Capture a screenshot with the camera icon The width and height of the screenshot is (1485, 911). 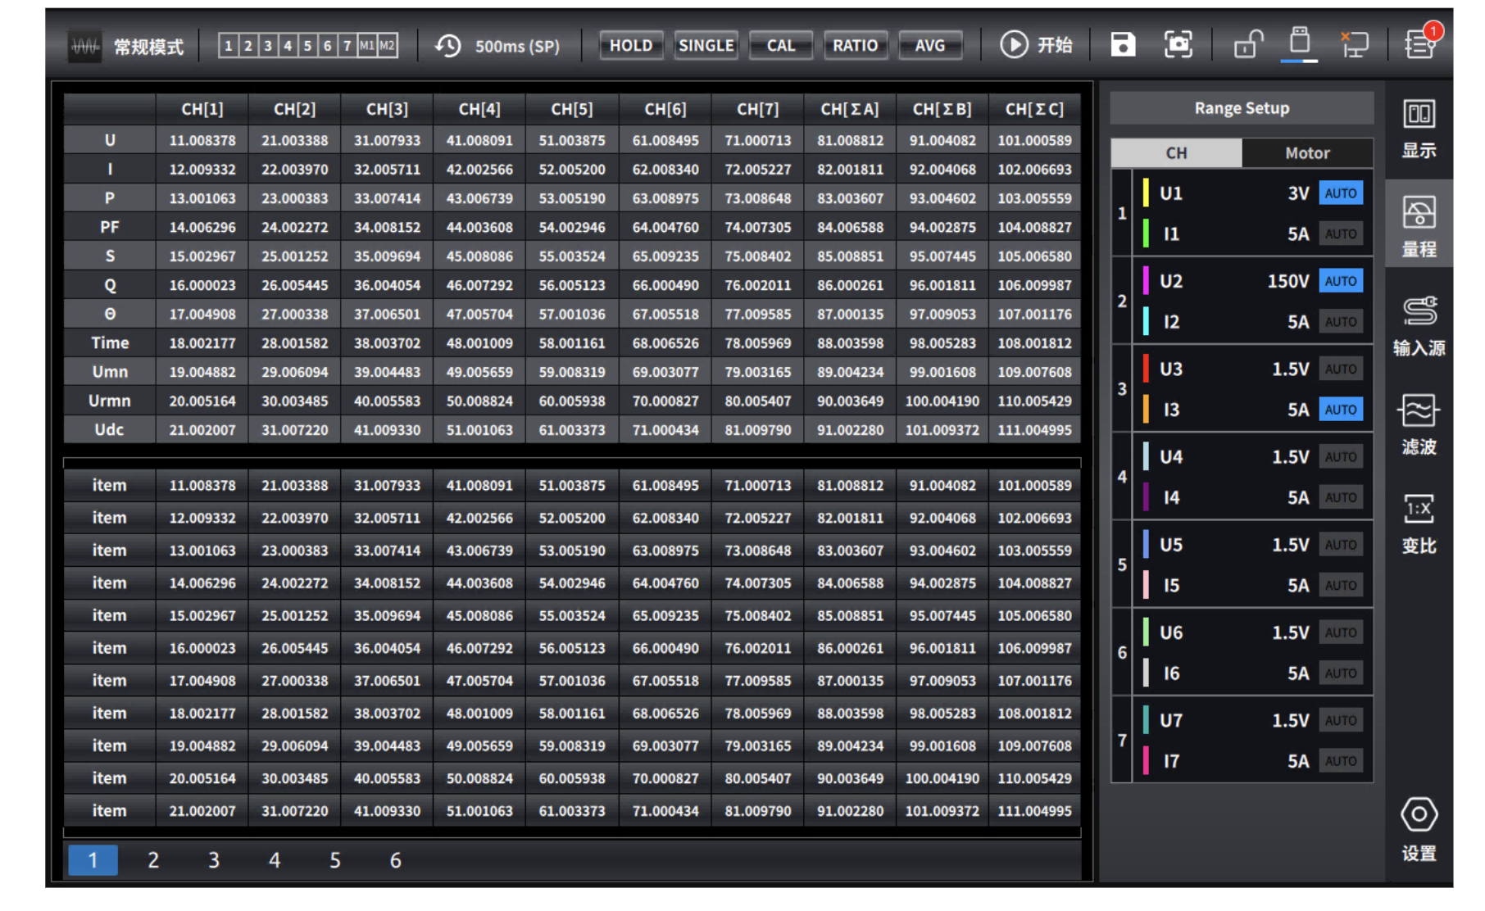tap(1178, 44)
